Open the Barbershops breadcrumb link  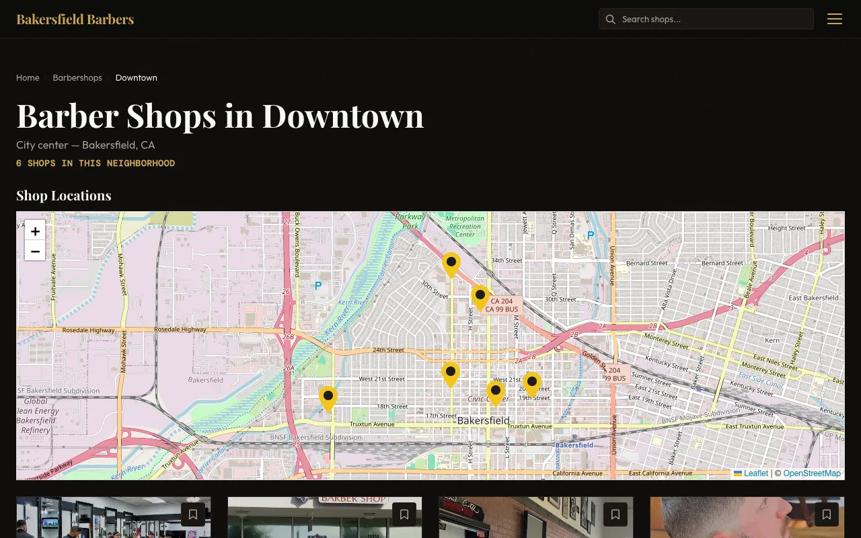77,77
